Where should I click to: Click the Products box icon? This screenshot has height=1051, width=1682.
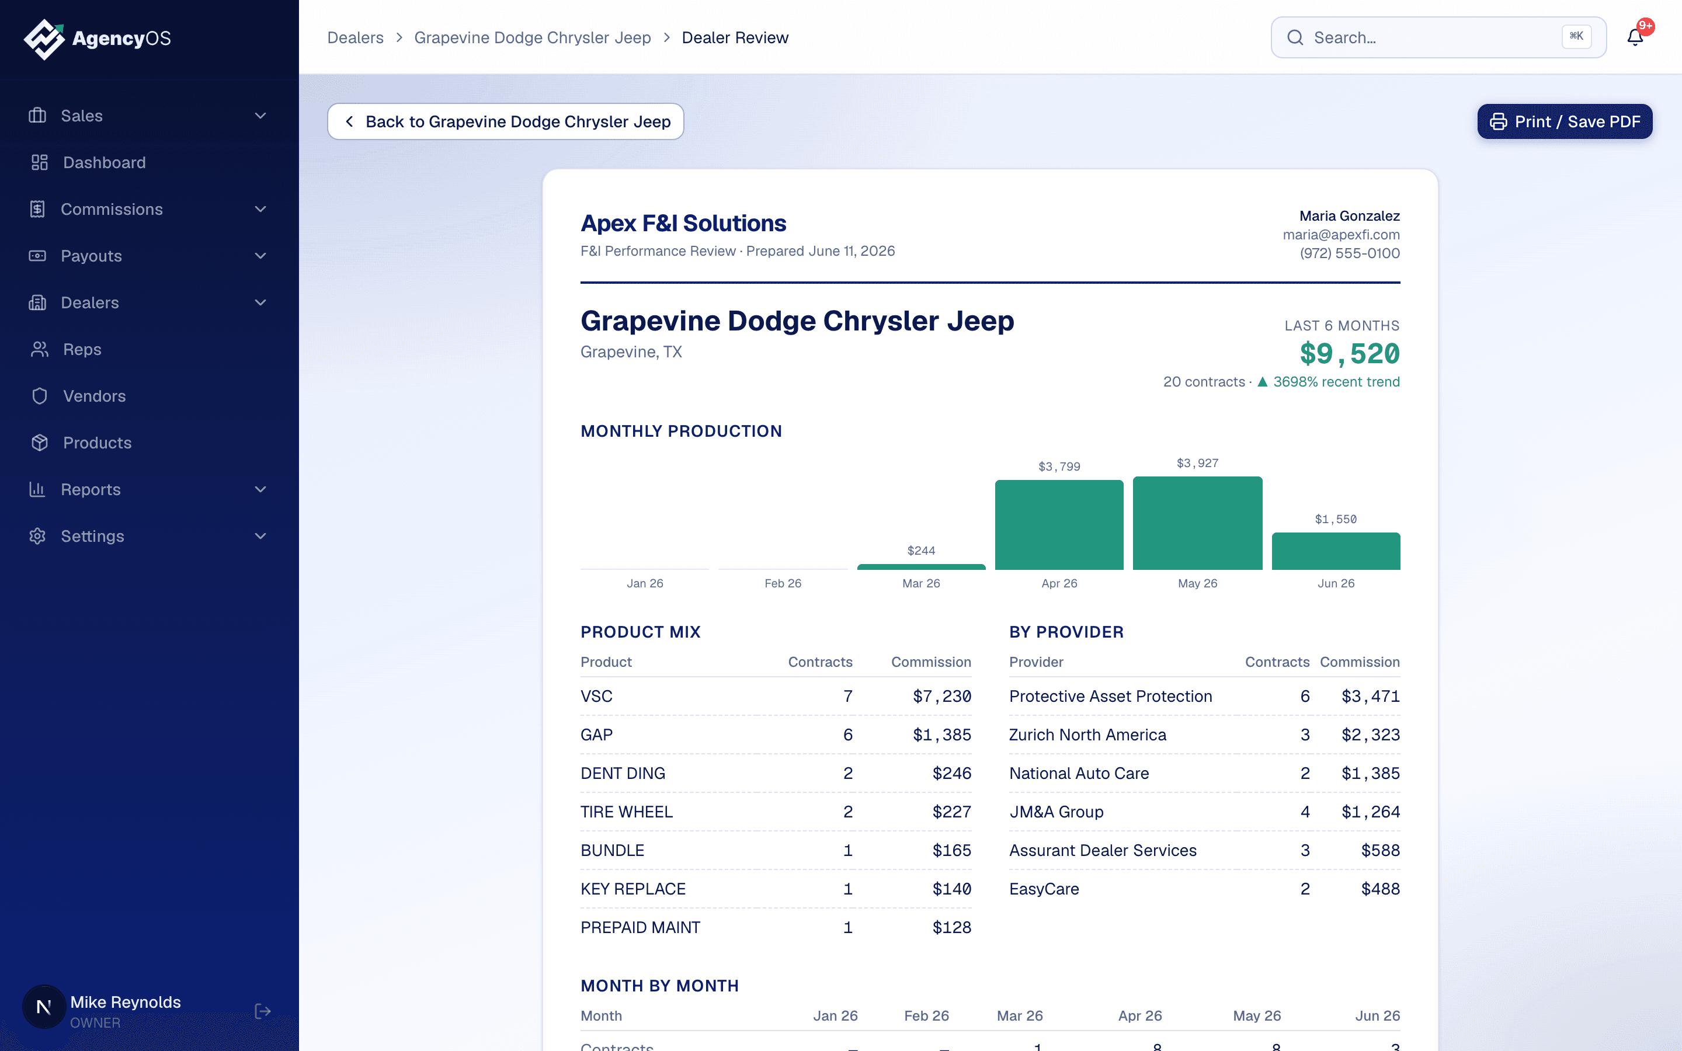40,442
